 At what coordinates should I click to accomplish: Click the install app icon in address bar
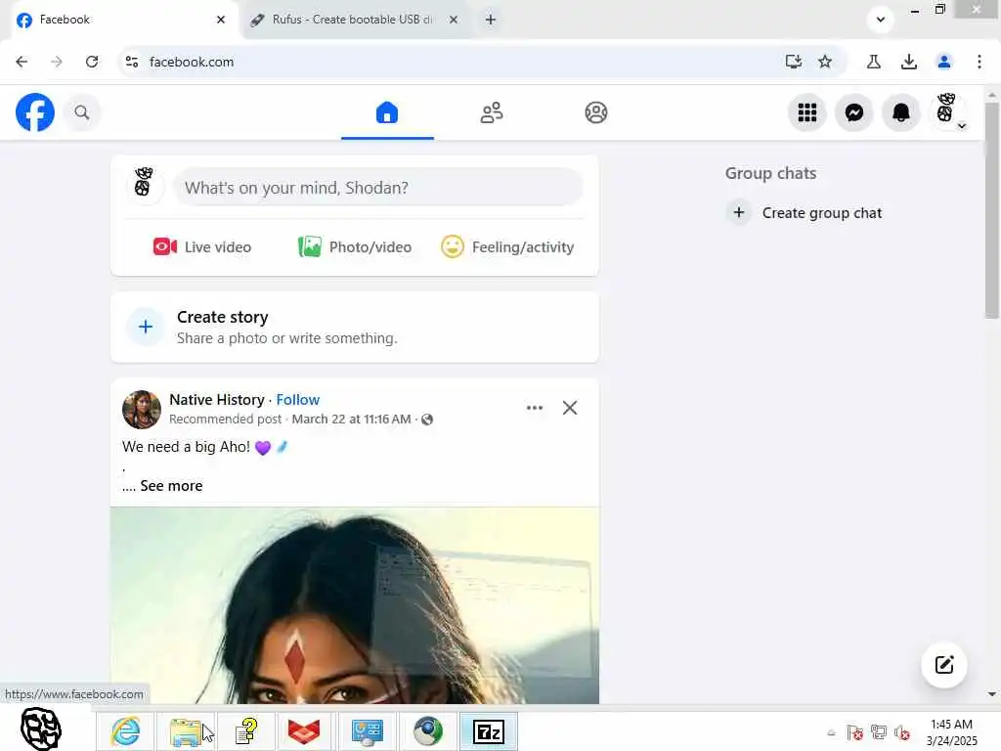[x=794, y=62]
